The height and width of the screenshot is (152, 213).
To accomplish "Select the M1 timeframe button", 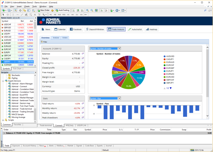I will pyautogui.click(x=51, y=15).
